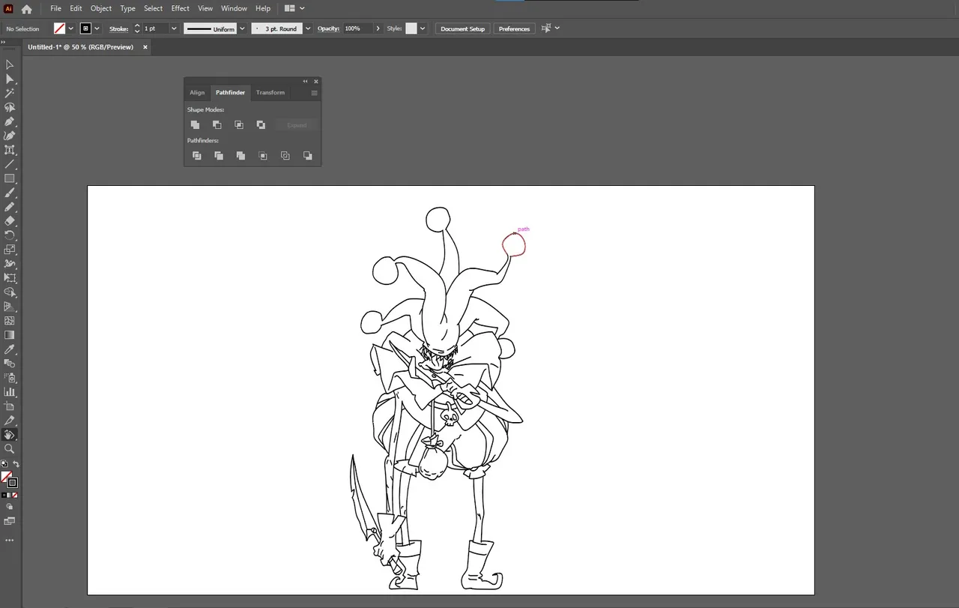Select the Eraser tool
The image size is (959, 608).
pos(10,221)
